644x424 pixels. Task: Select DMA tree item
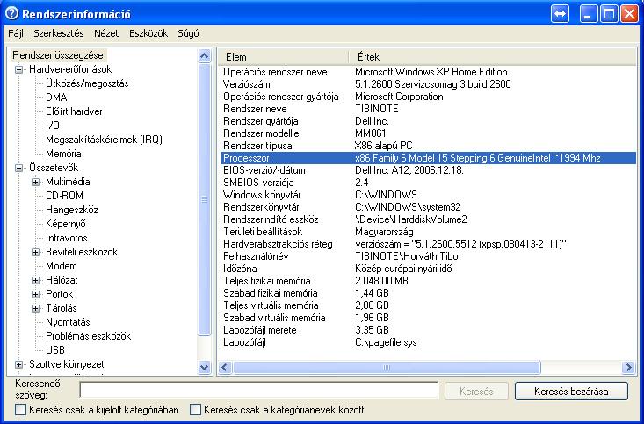click(56, 97)
